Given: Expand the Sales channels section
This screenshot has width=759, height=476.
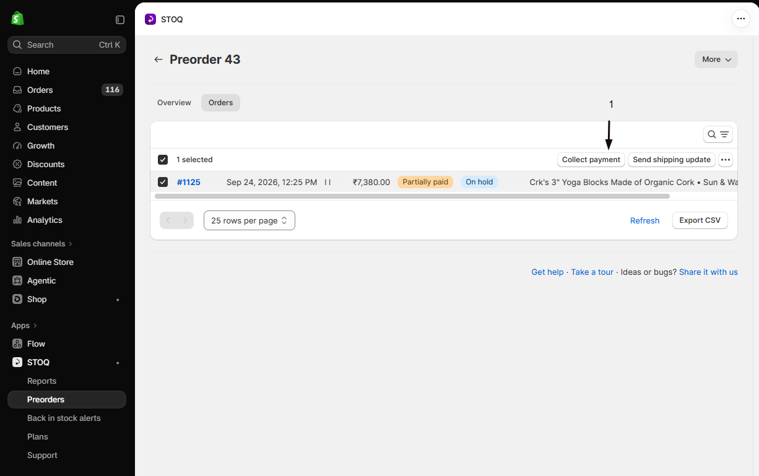Looking at the screenshot, I should pos(41,244).
